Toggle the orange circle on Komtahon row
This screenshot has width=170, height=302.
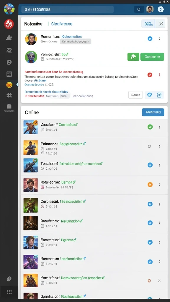click(149, 281)
